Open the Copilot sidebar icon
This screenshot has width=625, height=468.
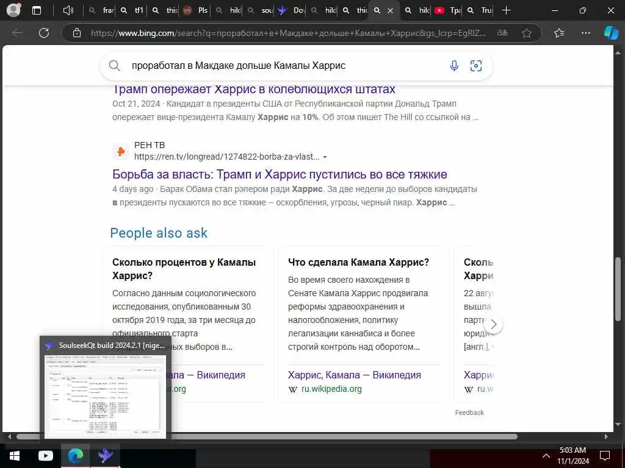click(611, 33)
